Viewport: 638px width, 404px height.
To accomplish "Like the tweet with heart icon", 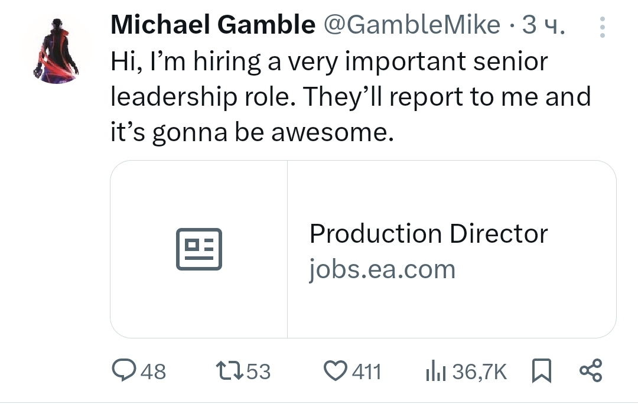I will pyautogui.click(x=336, y=371).
